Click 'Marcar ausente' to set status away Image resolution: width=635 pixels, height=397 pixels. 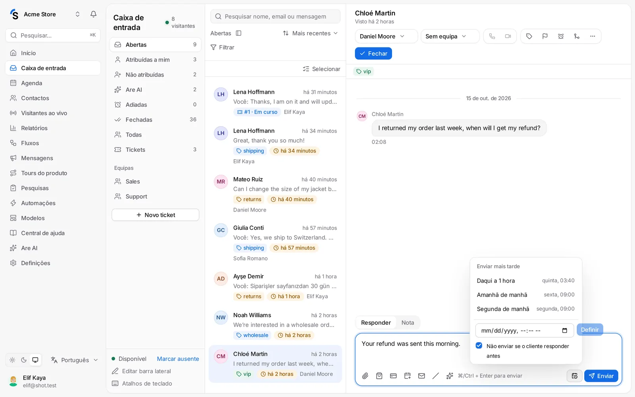coord(178,359)
